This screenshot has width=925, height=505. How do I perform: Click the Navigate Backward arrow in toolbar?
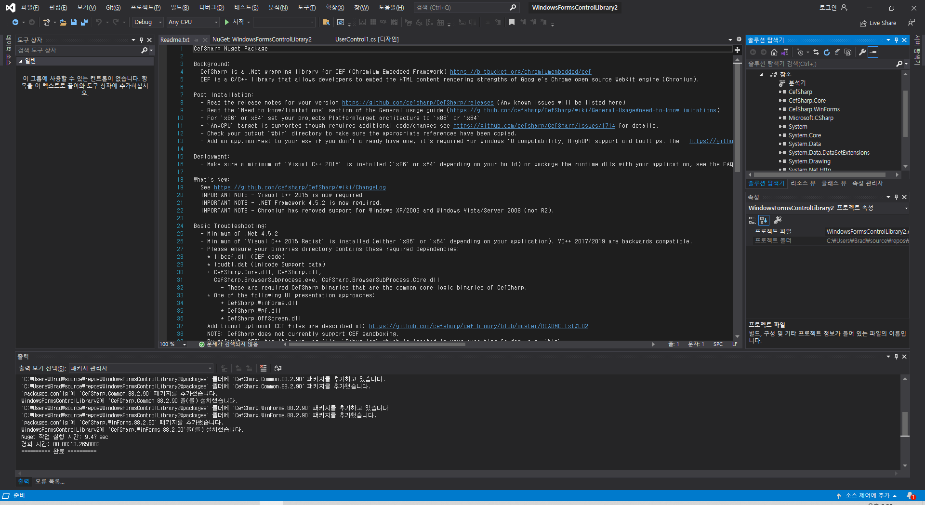[15, 22]
